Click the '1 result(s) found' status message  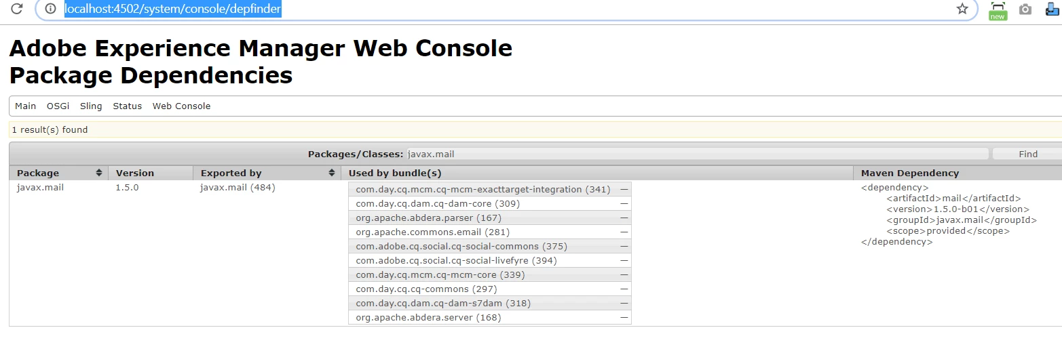coord(50,129)
